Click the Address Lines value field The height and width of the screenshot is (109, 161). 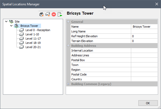coord(144,55)
